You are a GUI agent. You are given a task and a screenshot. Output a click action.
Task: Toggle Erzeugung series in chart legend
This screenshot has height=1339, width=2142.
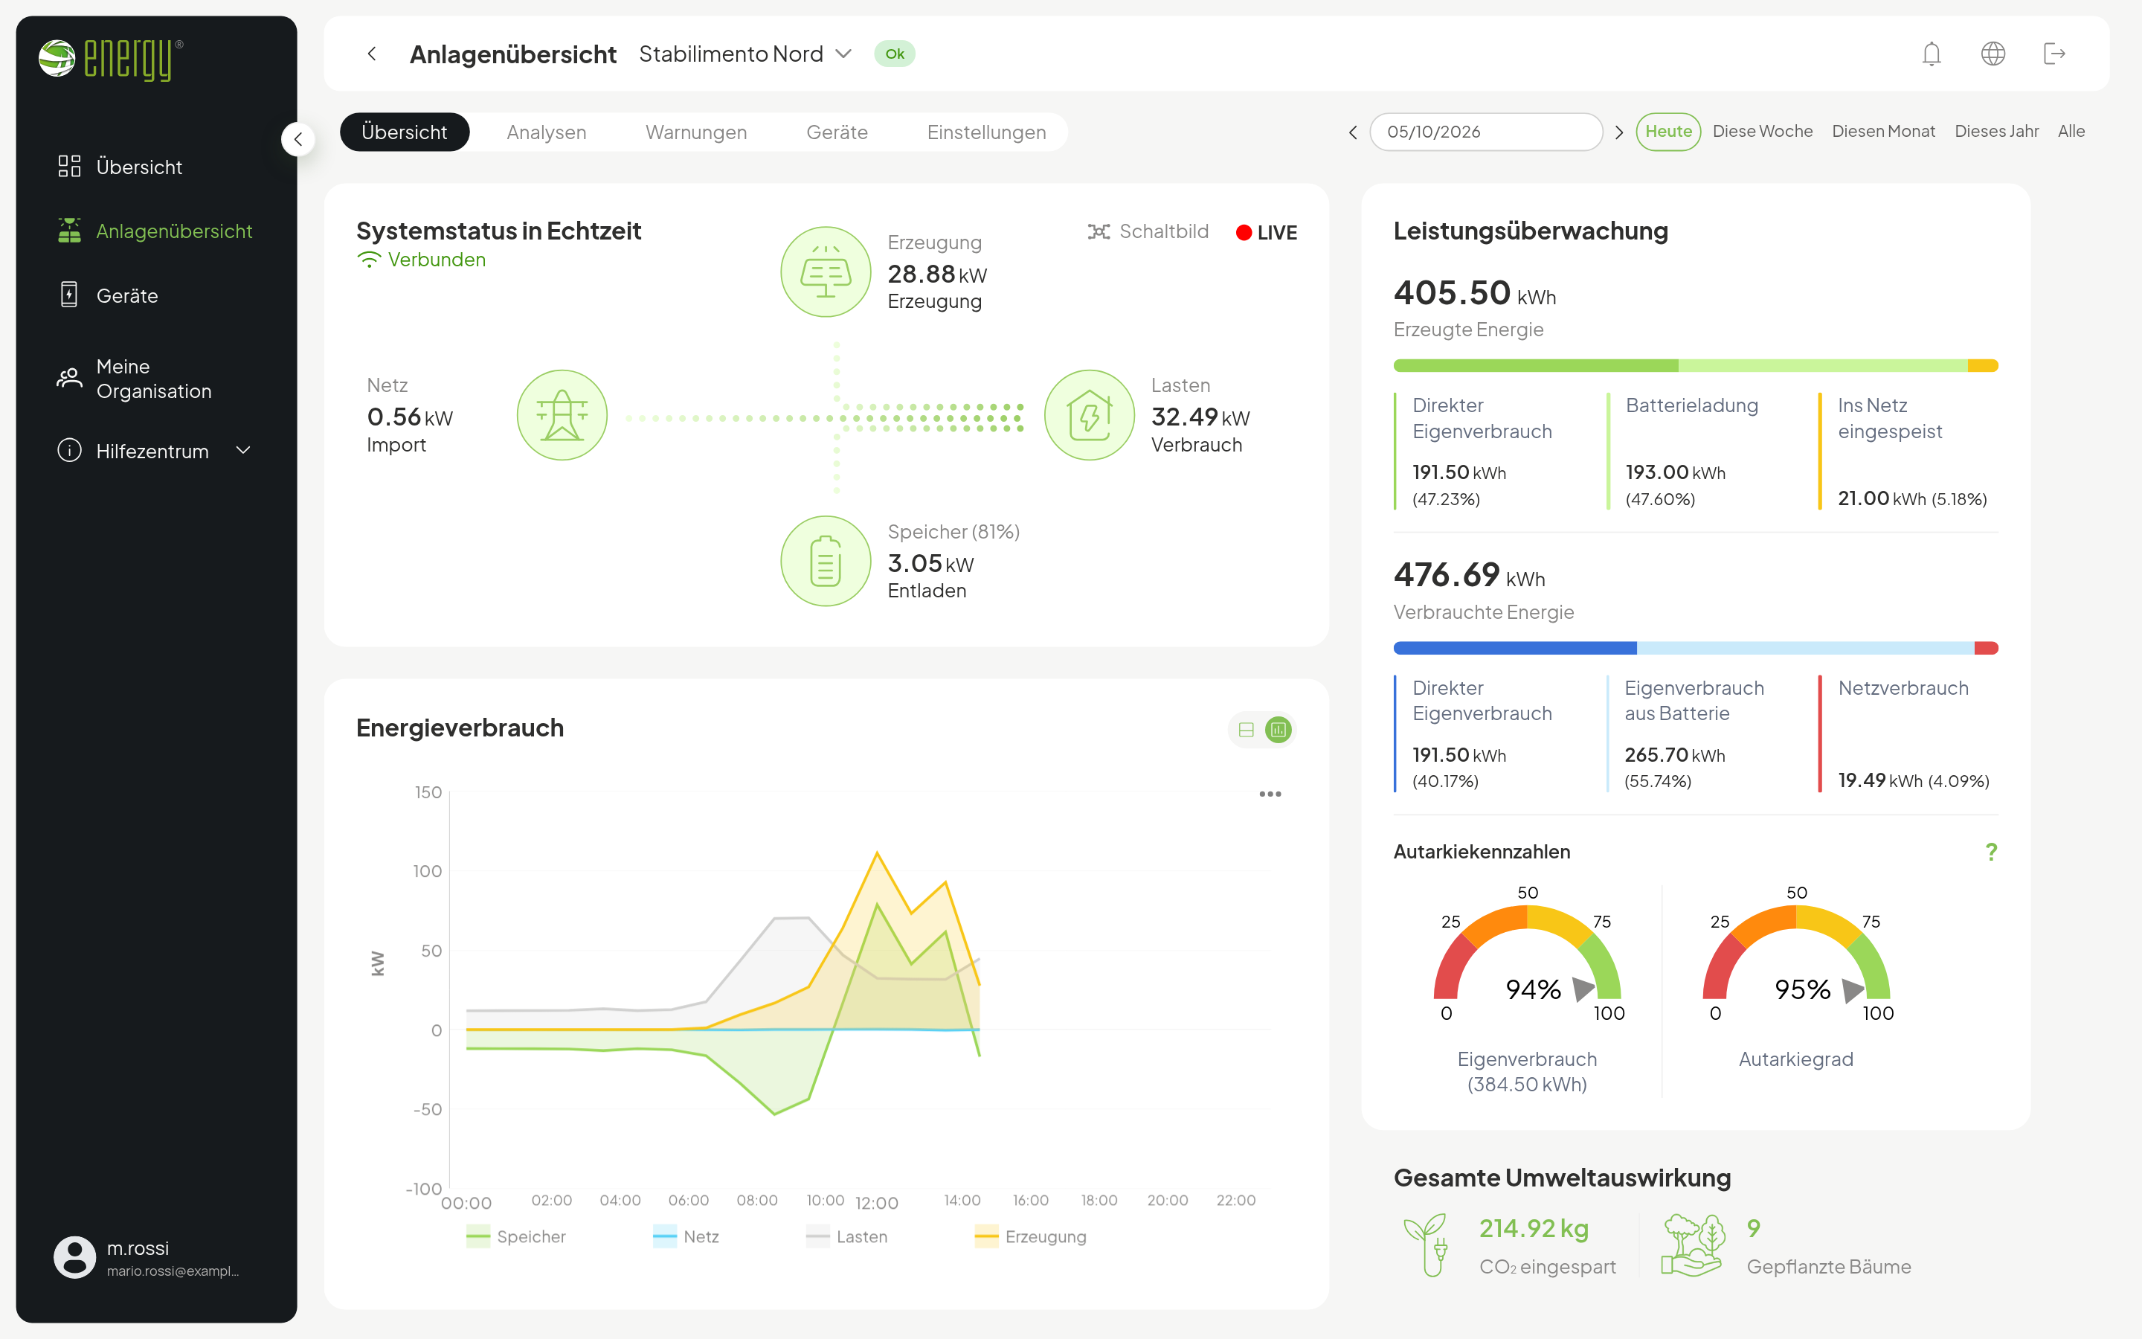point(1030,1237)
